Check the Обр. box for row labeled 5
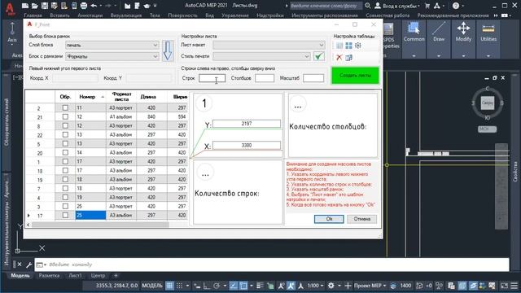The height and width of the screenshot is (293, 521). coord(65,143)
